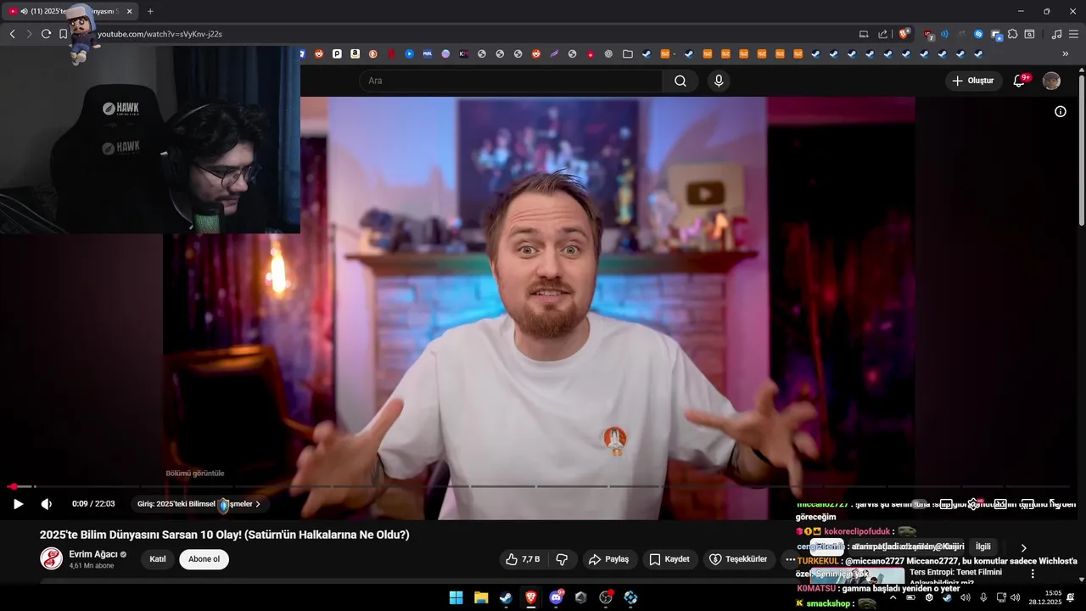
Task: Open the bookmarks folder icon
Action: pos(627,53)
